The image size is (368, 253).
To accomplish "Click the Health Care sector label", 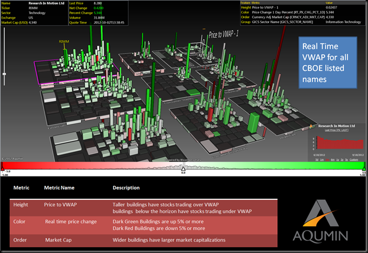I will [x=287, y=136].
